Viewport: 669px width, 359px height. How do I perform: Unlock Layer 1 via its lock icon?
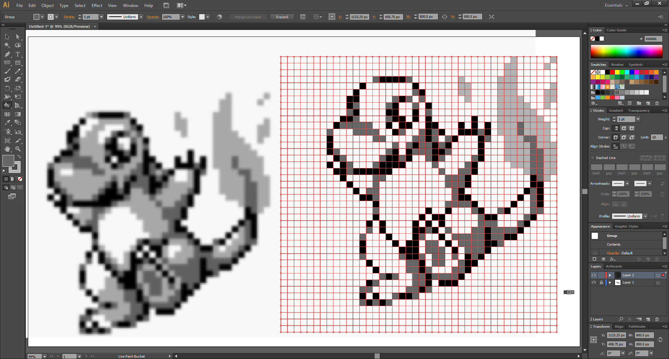coord(601,282)
